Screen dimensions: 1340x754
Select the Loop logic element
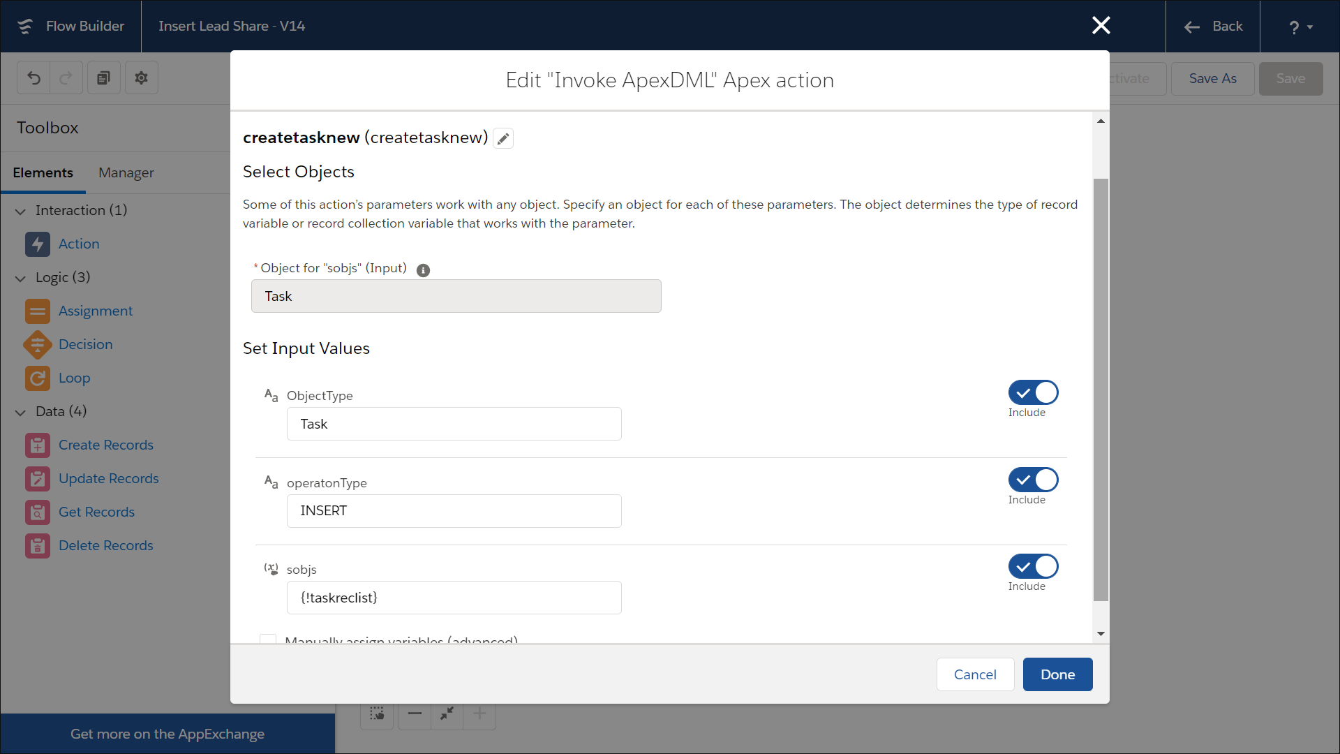click(74, 378)
